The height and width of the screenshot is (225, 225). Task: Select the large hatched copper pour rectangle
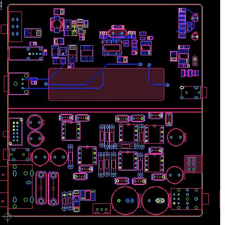[106, 84]
